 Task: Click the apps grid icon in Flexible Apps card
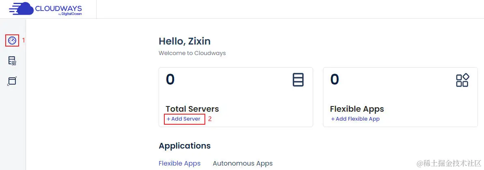(462, 80)
